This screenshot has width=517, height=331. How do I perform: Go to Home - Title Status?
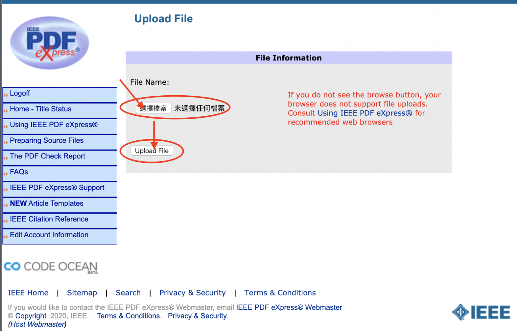pyautogui.click(x=60, y=111)
